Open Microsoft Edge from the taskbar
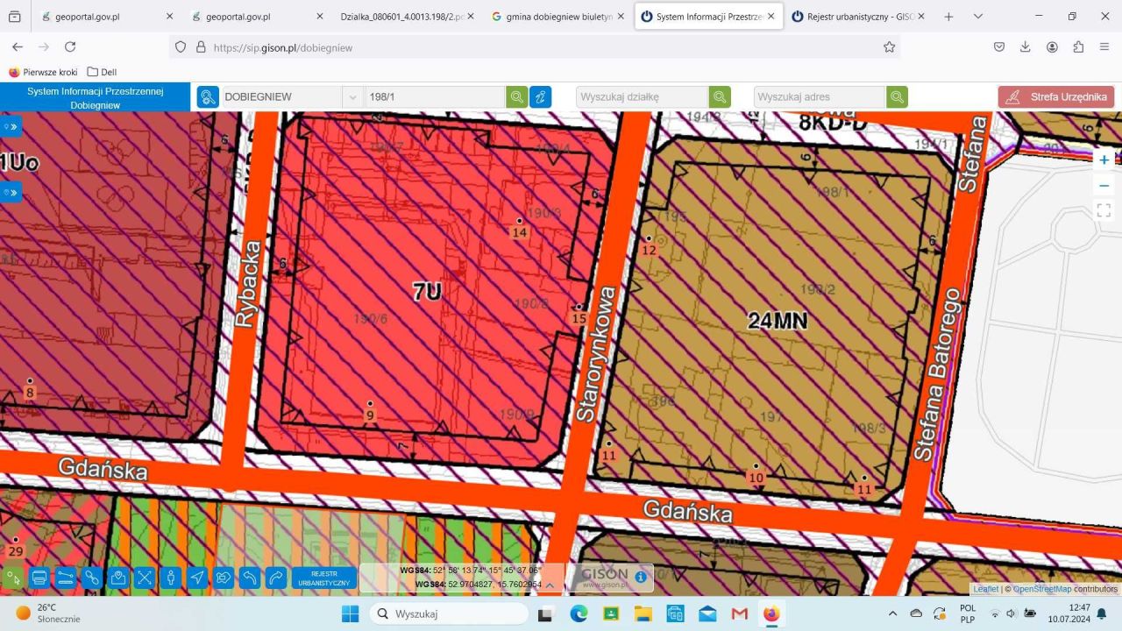 (579, 613)
